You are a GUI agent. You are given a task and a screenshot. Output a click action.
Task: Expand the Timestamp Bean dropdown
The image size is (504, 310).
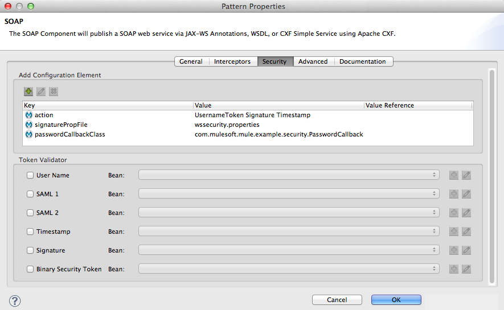289,232
